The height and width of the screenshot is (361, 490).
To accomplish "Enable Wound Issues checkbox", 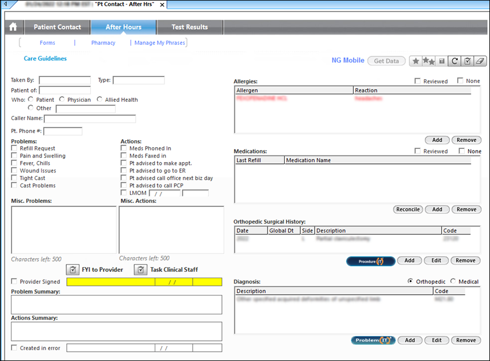I will point(14,171).
